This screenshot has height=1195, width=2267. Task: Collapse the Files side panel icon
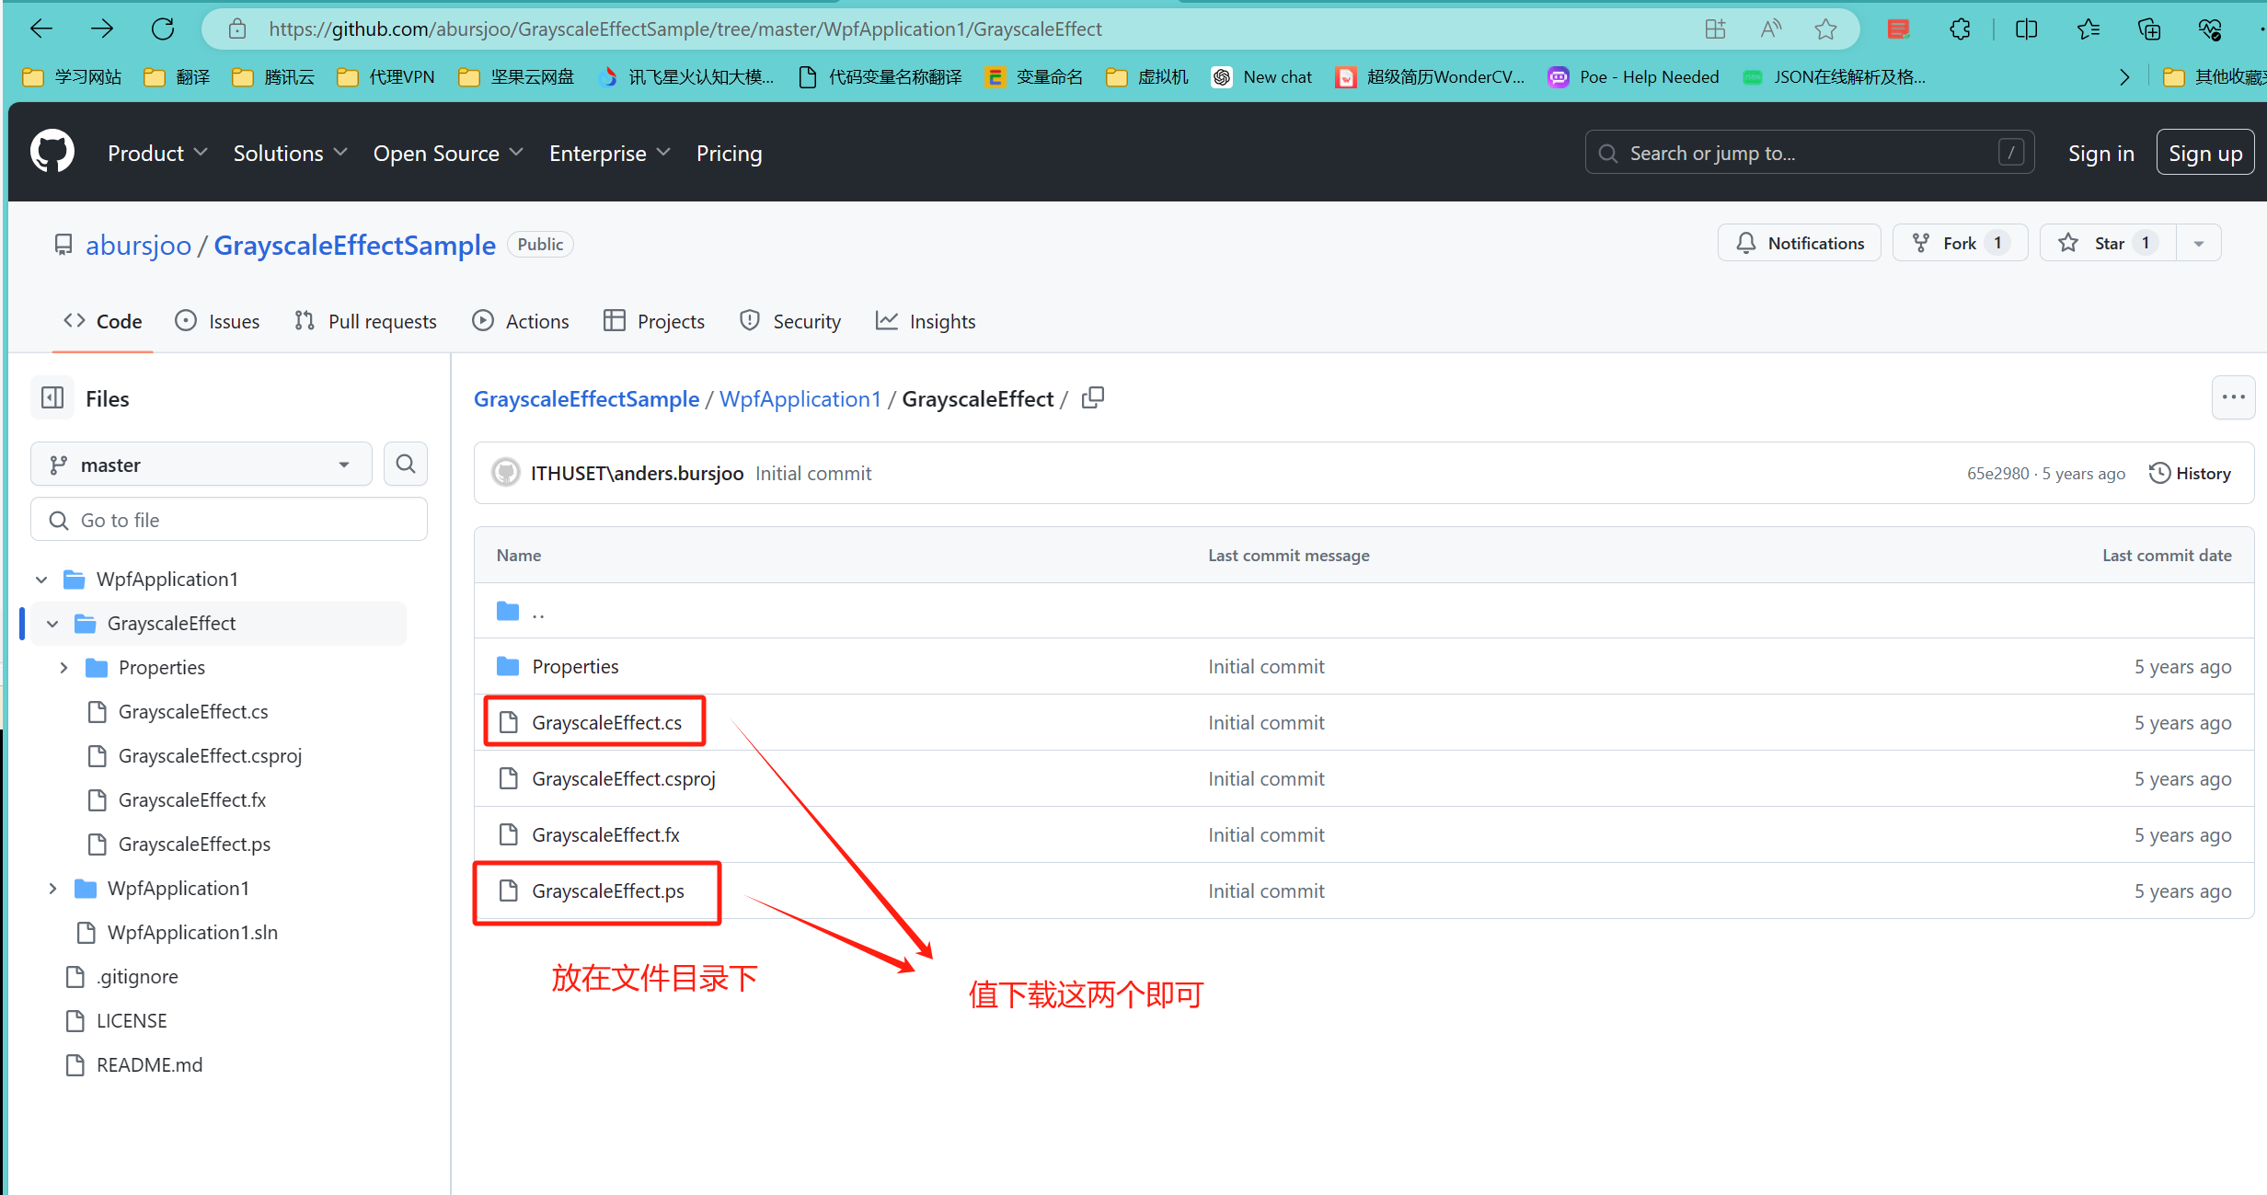pyautogui.click(x=52, y=398)
